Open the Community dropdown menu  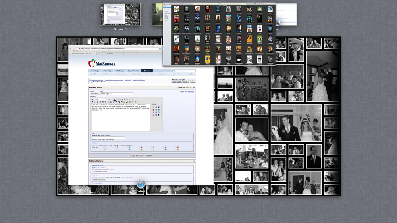click(121, 74)
